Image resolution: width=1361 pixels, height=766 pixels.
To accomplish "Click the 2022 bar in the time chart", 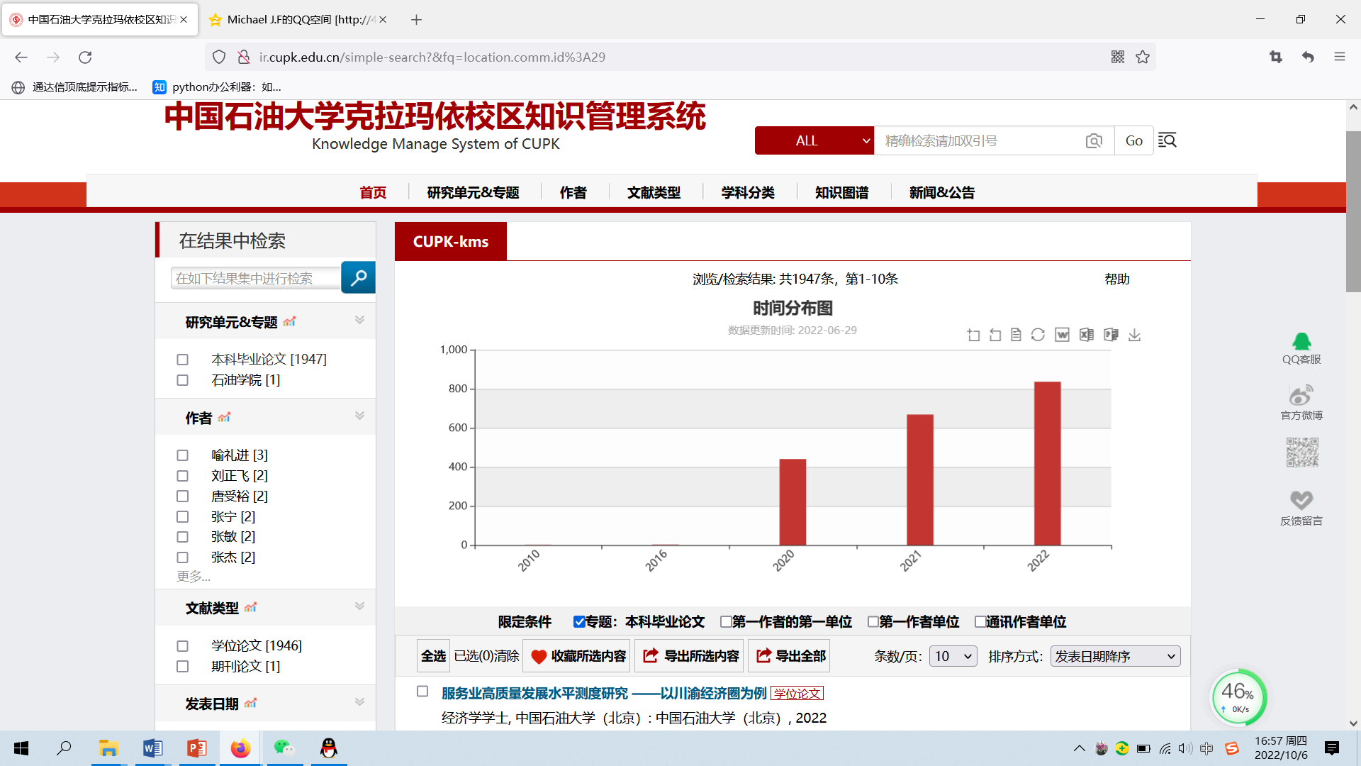I will click(x=1047, y=463).
